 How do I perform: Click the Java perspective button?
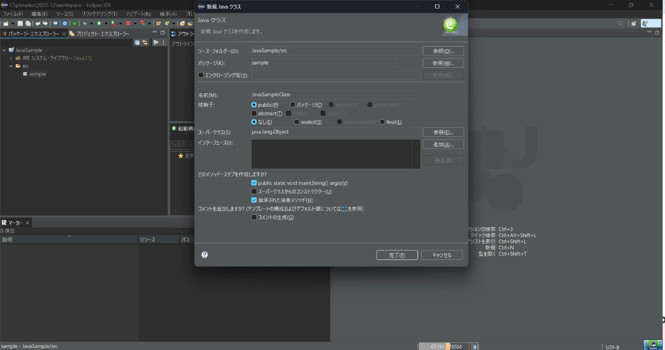click(x=650, y=23)
